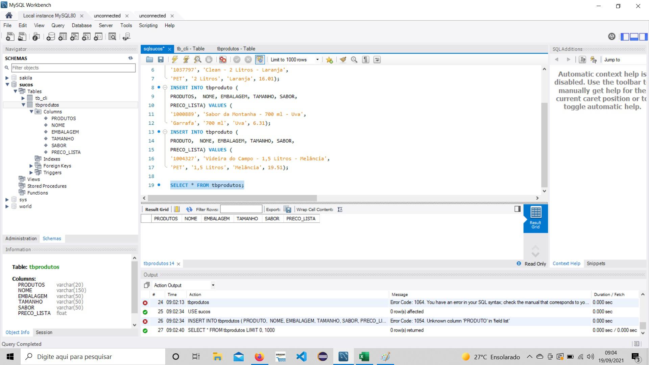Image resolution: width=649 pixels, height=365 pixels.
Task: Toggle wrap cell content icon
Action: [340, 210]
